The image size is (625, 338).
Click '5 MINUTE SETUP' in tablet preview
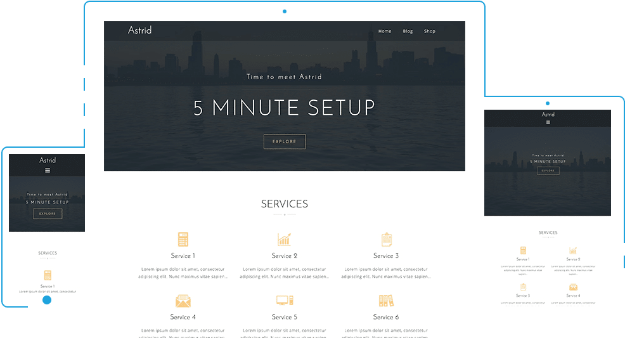[548, 162]
